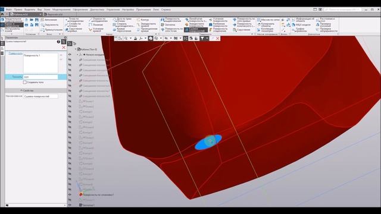Open Расстояние и угол measurement

click(326, 20)
